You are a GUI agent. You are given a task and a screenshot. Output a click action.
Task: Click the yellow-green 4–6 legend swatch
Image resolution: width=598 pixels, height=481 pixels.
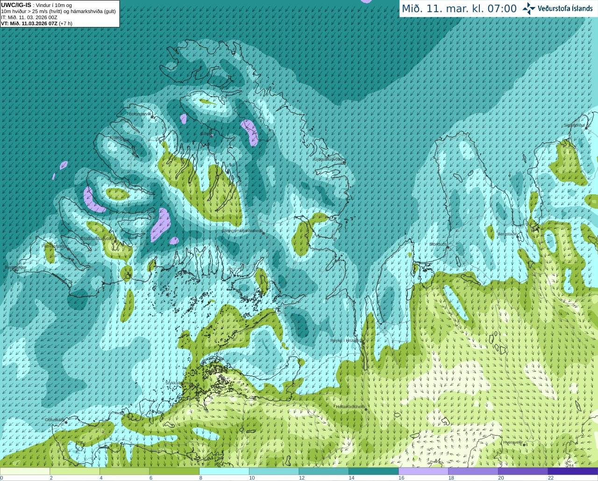click(124, 471)
